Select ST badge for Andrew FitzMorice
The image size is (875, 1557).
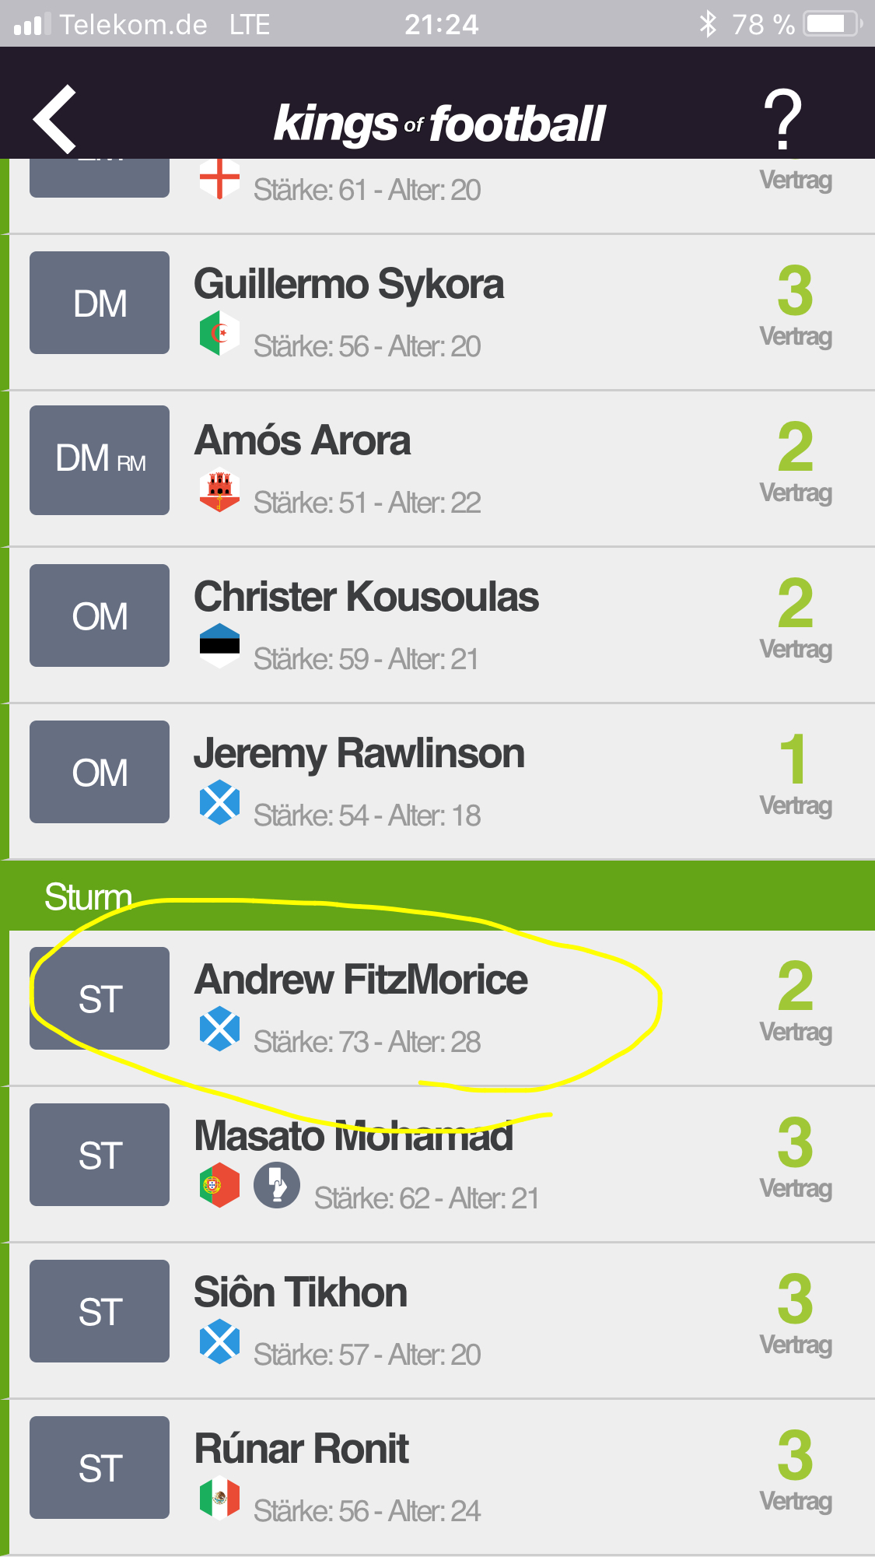(x=100, y=998)
